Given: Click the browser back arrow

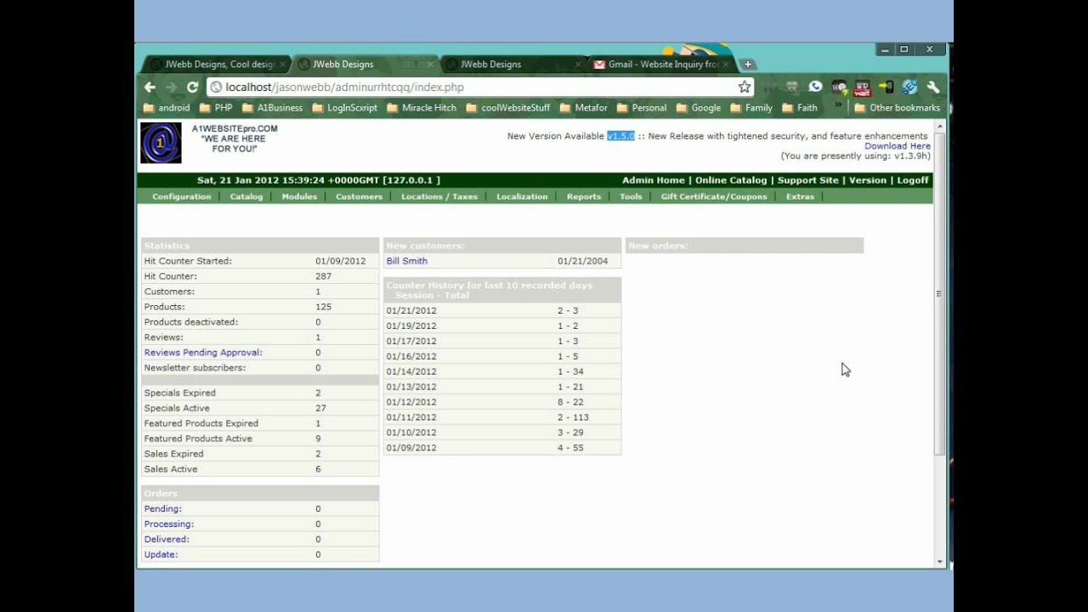Looking at the screenshot, I should pos(150,87).
